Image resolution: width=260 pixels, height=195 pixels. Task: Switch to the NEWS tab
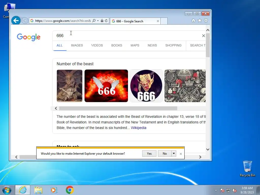152,45
